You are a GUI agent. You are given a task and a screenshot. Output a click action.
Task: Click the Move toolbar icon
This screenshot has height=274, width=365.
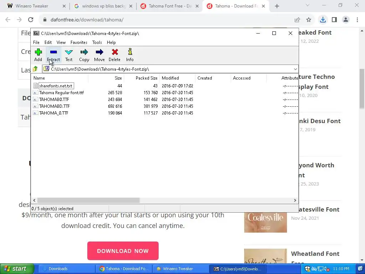99,55
